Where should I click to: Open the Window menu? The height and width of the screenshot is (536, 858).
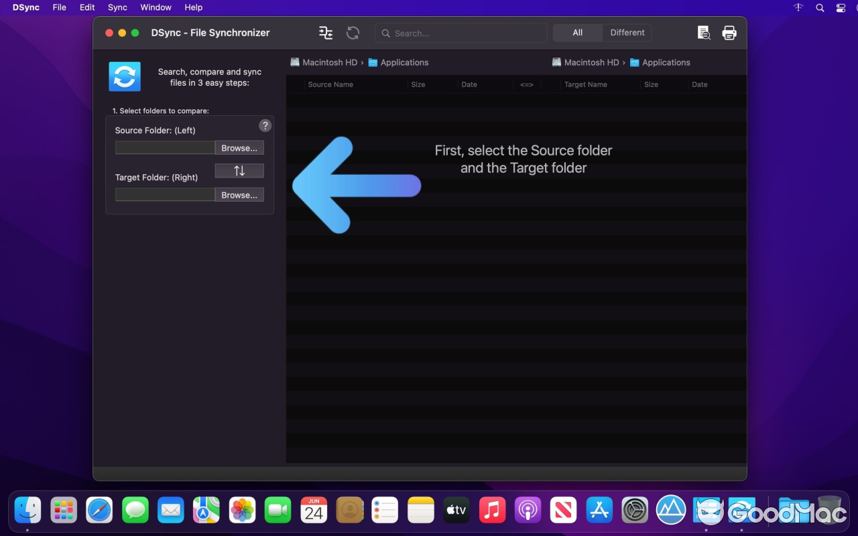point(156,7)
